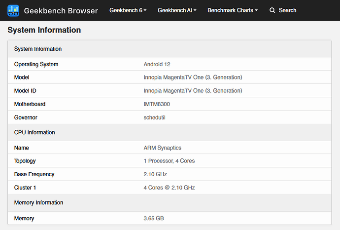Image resolution: width=340 pixels, height=230 pixels.
Task: Click the Model ID label
Action: (25, 91)
